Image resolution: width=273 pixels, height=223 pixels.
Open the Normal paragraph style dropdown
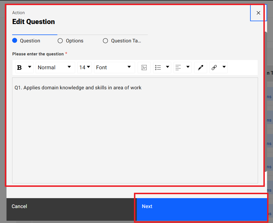55,68
